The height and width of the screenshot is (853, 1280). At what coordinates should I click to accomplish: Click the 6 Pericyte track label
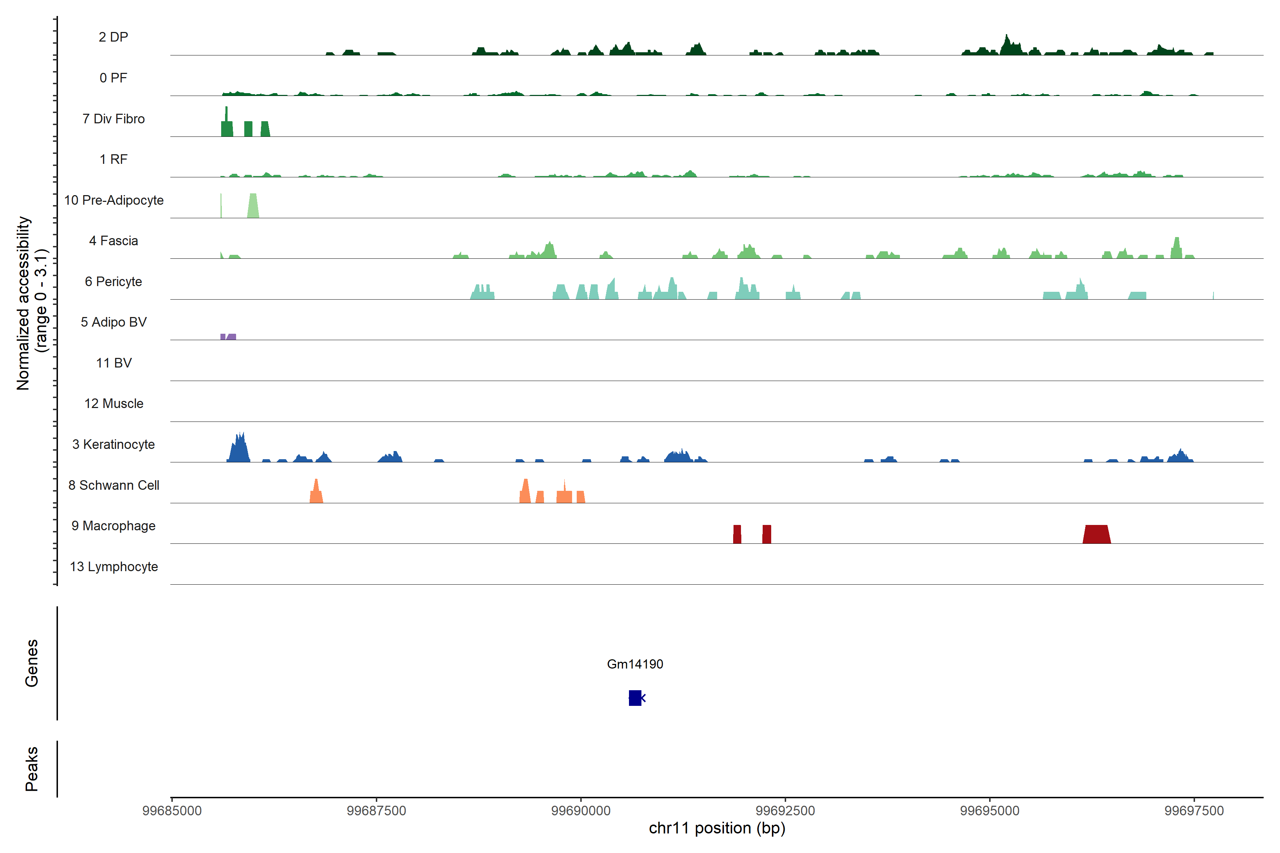click(113, 281)
